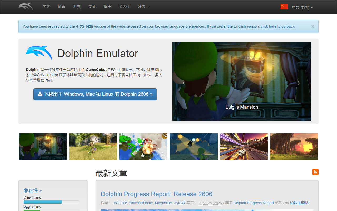Open the RSS feed icon
The width and height of the screenshot is (337, 211).
(x=315, y=172)
